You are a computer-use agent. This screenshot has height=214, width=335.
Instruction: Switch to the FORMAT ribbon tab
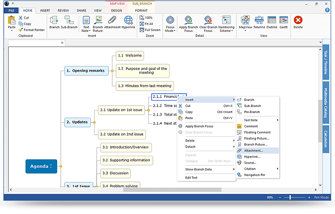point(141,10)
